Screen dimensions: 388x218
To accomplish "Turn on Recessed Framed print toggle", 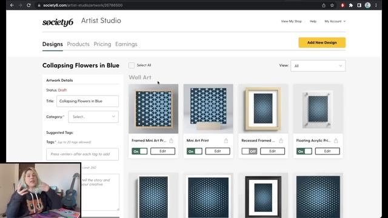I will pos(249,151).
